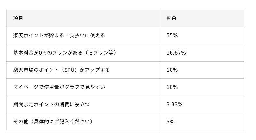The width and height of the screenshot is (256, 140).
Task: Select the 楽天市場のポイント（SPU）がアップする cell
Action: tap(61, 70)
